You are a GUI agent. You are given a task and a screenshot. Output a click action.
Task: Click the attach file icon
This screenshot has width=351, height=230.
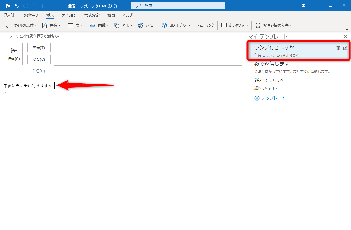6,25
